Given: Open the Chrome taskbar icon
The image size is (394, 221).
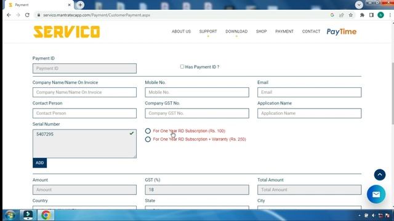Looking at the screenshot, I should pyautogui.click(x=46, y=215).
